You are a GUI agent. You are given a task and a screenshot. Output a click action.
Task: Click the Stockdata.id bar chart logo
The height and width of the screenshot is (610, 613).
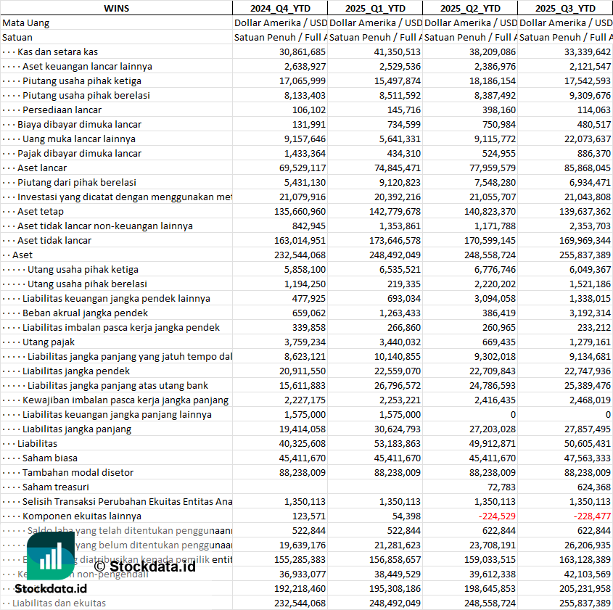point(51,557)
